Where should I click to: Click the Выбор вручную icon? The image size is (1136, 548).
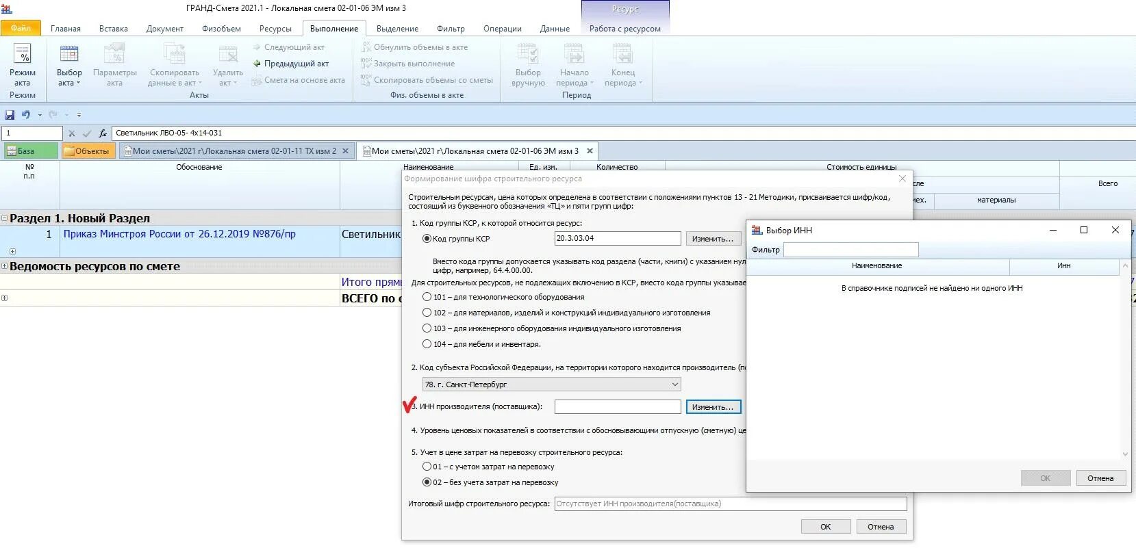tap(528, 54)
